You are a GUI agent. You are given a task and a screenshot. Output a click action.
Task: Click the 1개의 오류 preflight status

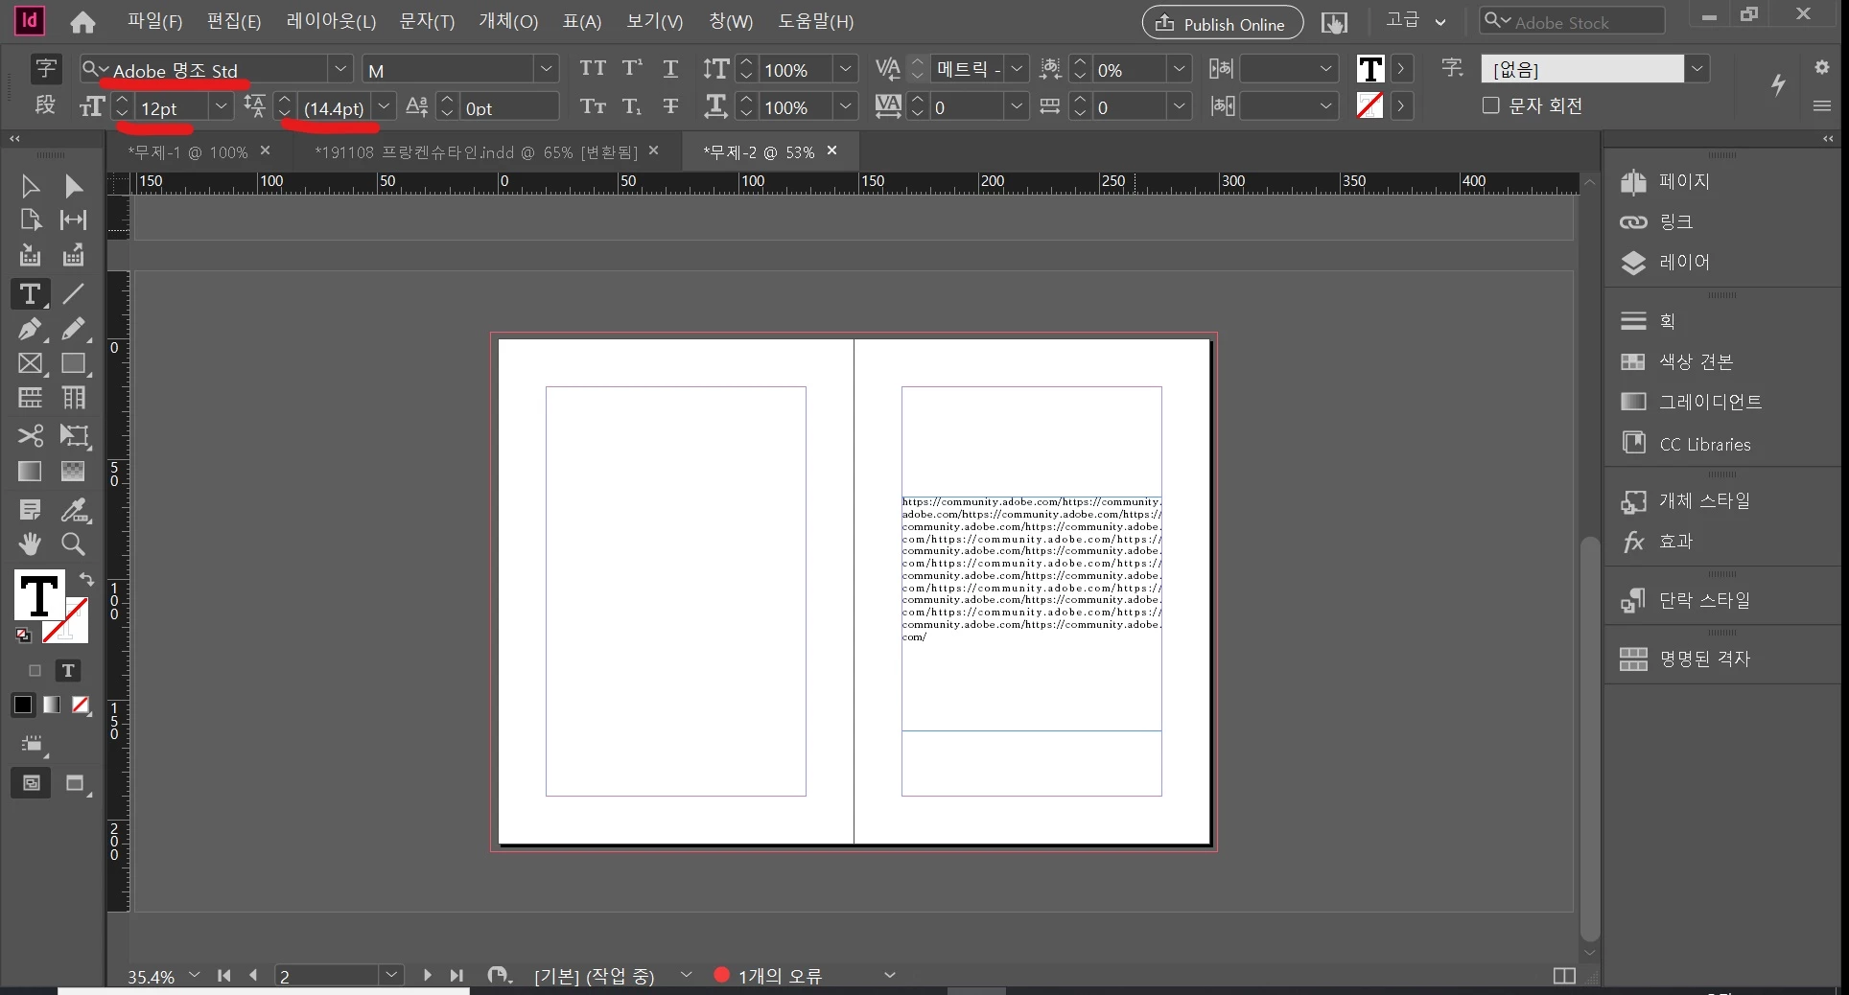click(768, 976)
